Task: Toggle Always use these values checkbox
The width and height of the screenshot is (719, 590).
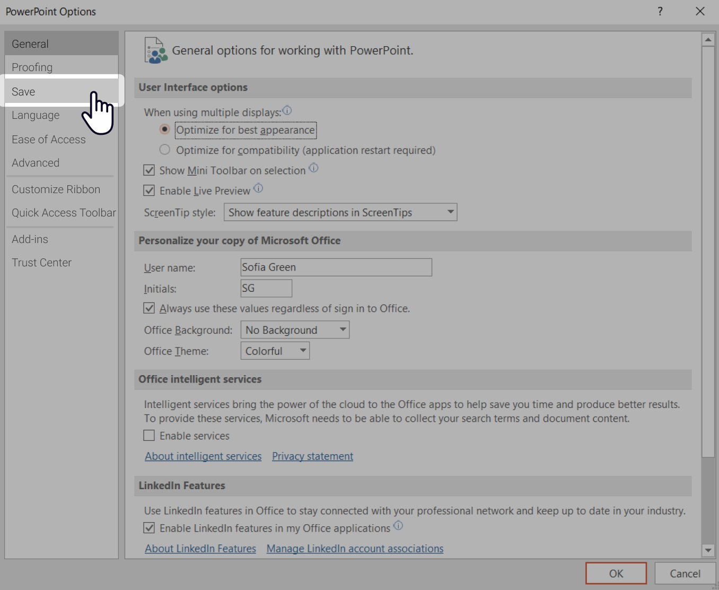Action: pyautogui.click(x=149, y=308)
